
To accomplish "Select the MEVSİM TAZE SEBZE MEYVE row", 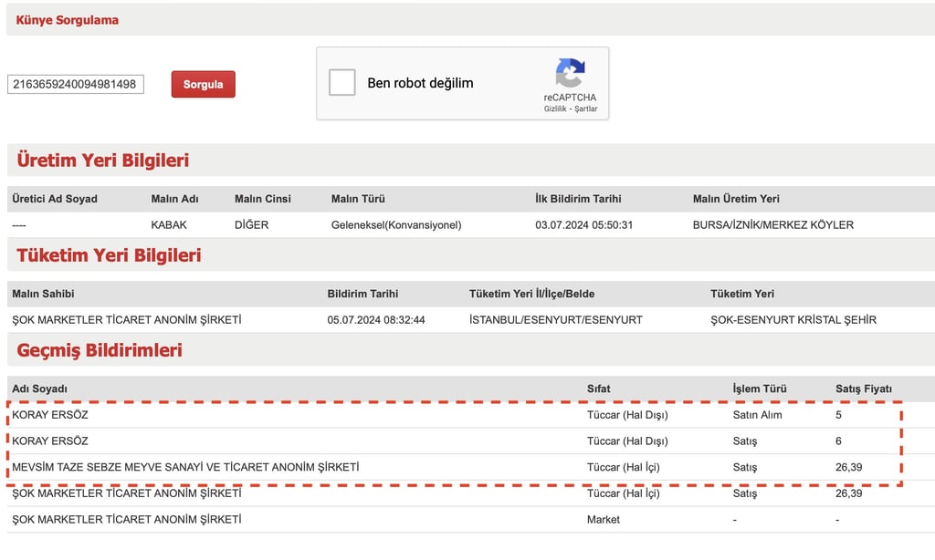I will [455, 467].
